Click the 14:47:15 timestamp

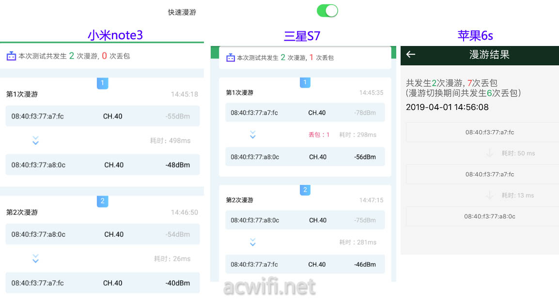tap(371, 200)
